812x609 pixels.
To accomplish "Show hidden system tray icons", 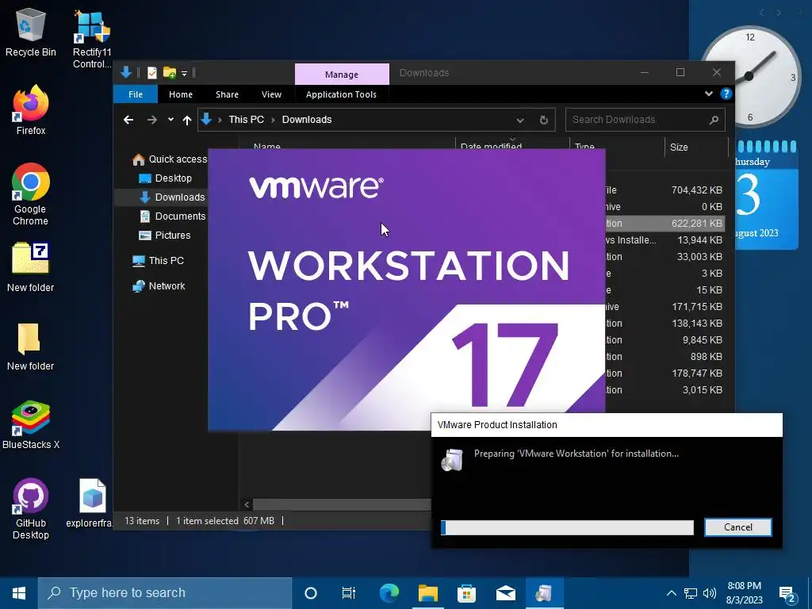I will pyautogui.click(x=671, y=593).
